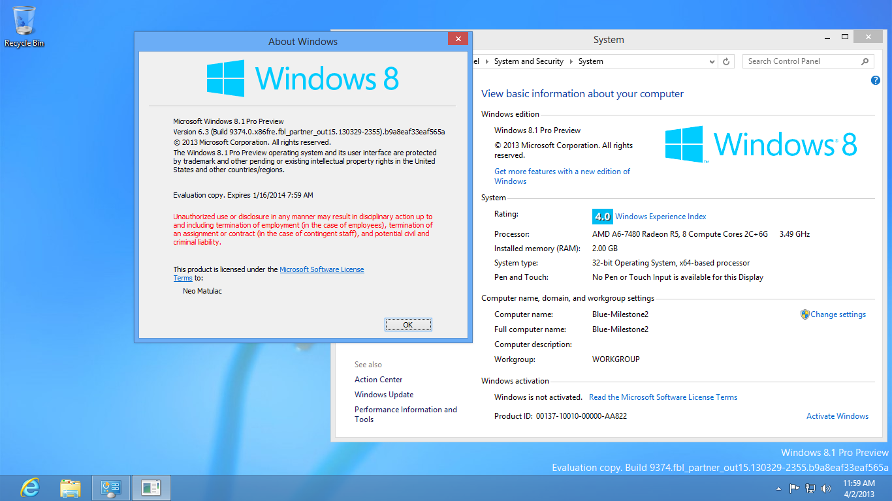Open Microsoft Software License Terms in About Windows
Image resolution: width=892 pixels, height=501 pixels.
point(322,269)
